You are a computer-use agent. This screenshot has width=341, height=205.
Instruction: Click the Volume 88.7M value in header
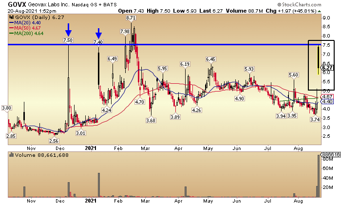pos(244,11)
